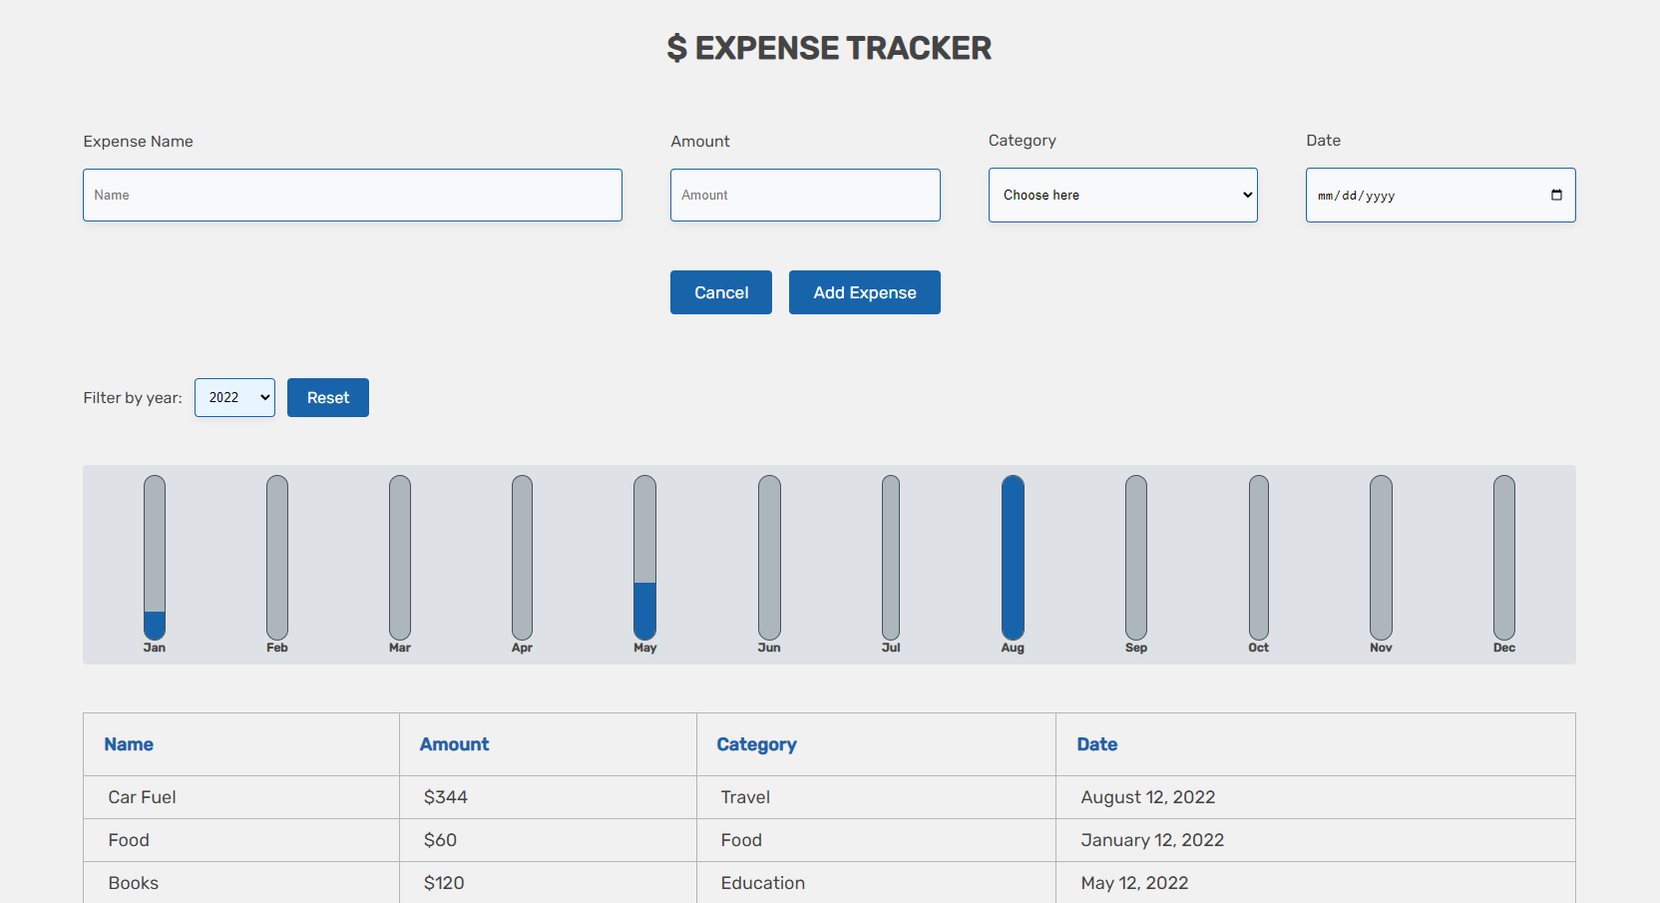Expand the Category choices via its chevron
Screen dimensions: 1660x903
coord(1246,195)
